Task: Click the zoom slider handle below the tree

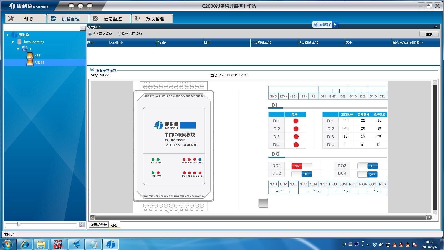Action: [19, 224]
